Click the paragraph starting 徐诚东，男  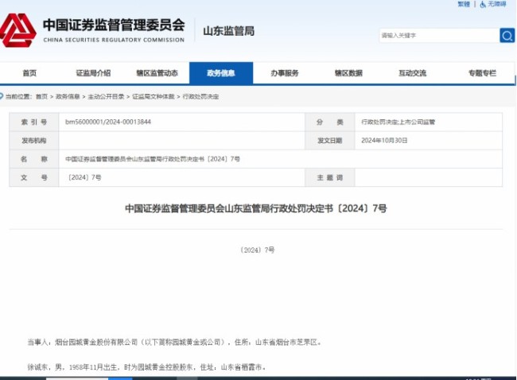[x=146, y=366]
